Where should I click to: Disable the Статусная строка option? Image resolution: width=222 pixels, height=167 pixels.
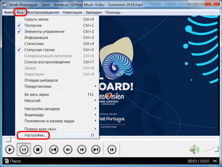click(39, 50)
